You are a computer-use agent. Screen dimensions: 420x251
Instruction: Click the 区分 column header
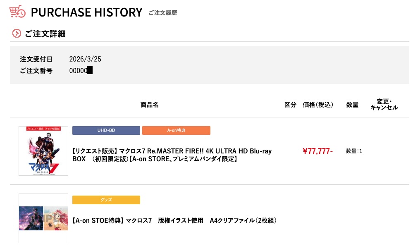point(290,105)
